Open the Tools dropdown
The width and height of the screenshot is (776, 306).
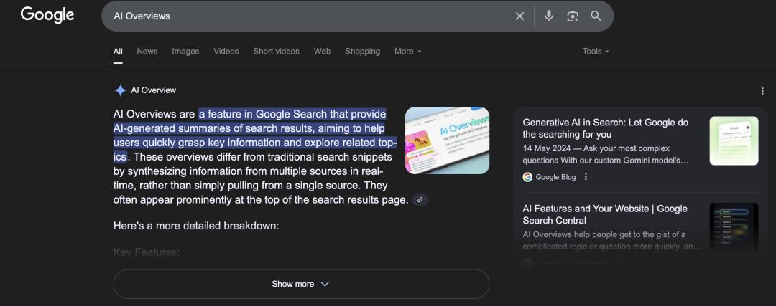596,52
